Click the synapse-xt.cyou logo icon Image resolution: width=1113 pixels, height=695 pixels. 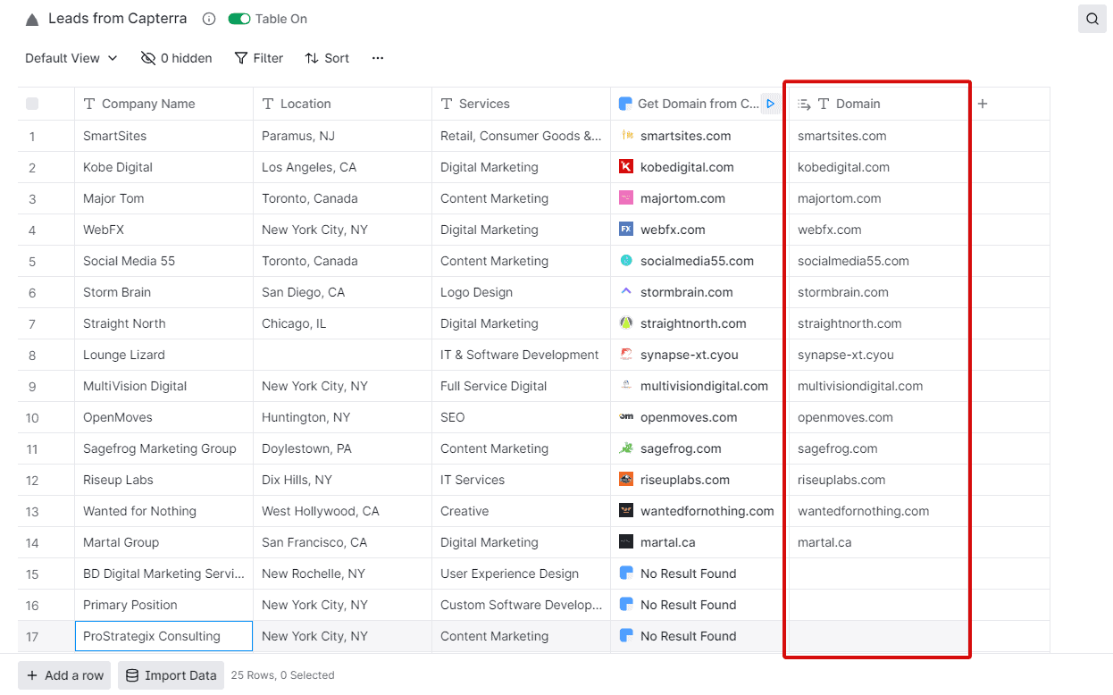pyautogui.click(x=626, y=355)
